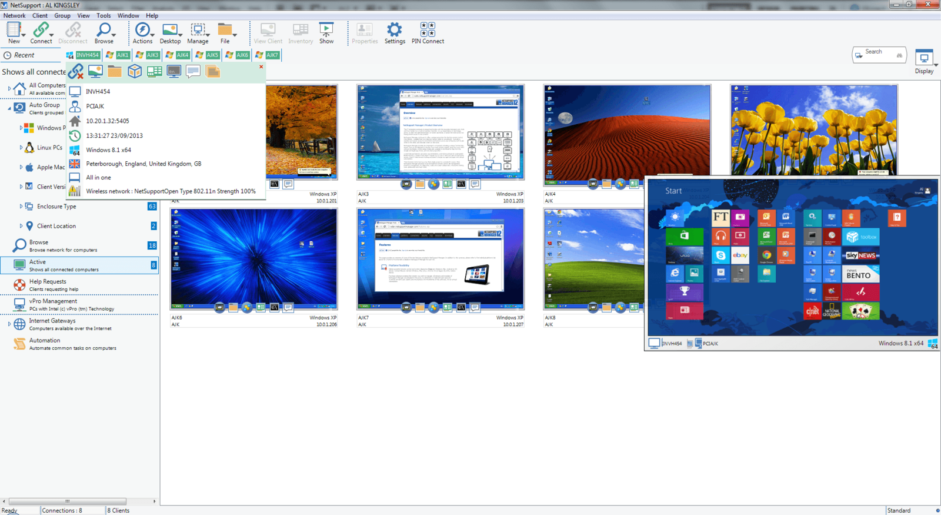The height and width of the screenshot is (515, 941).
Task: Open the Tools menu
Action: click(x=104, y=16)
